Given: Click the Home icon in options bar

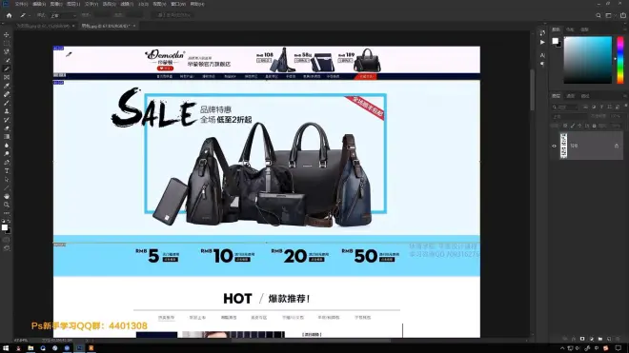Looking at the screenshot, I should [x=9, y=15].
